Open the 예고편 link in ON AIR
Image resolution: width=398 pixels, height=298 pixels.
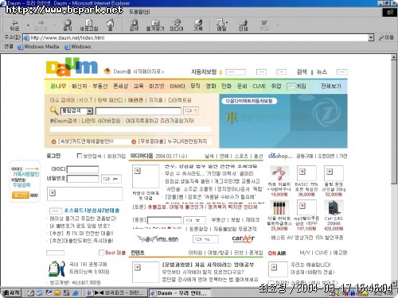(x=340, y=253)
